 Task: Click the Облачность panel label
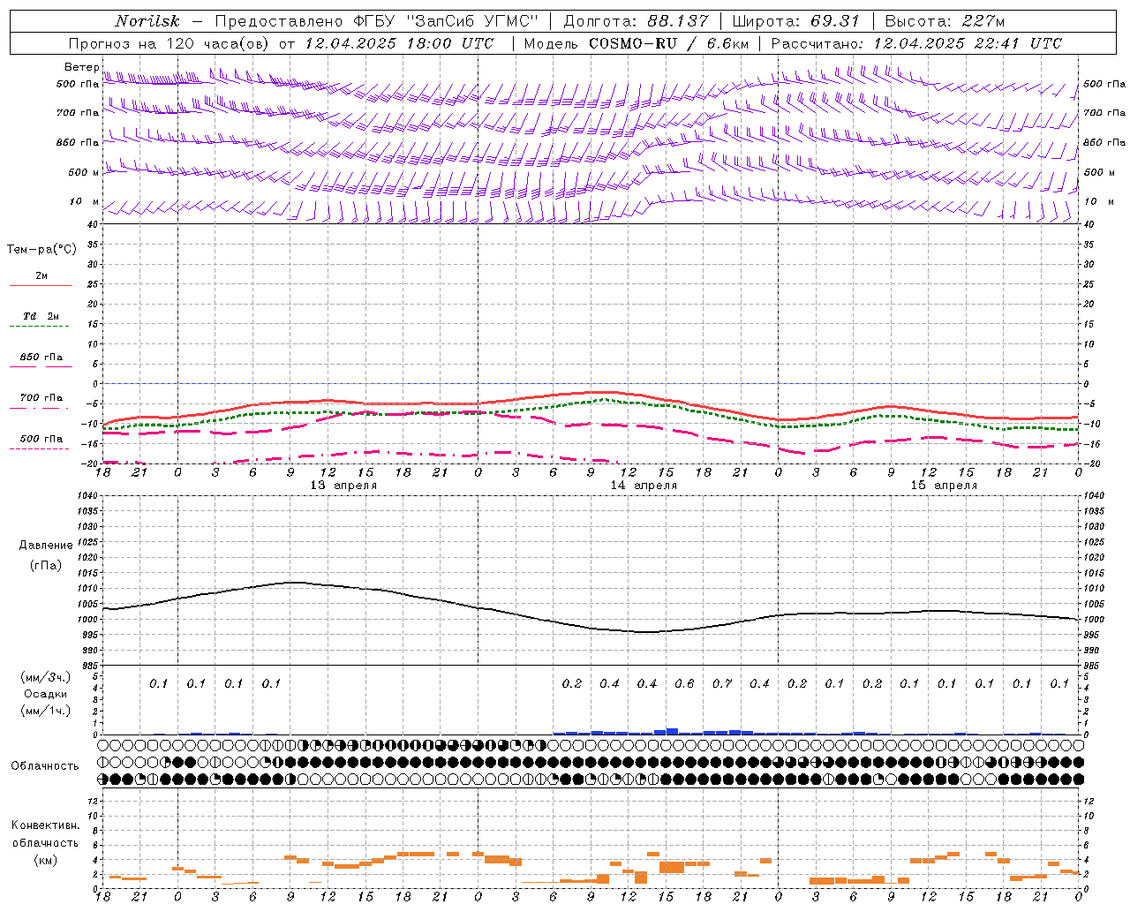coord(45,766)
